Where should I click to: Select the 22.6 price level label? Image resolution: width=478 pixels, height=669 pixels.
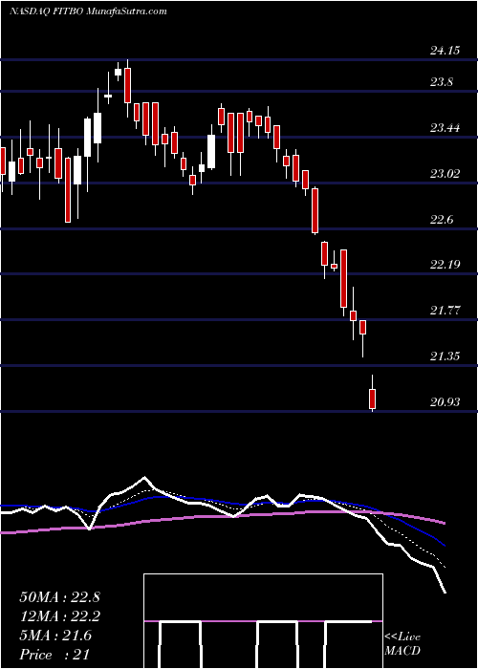coord(442,219)
